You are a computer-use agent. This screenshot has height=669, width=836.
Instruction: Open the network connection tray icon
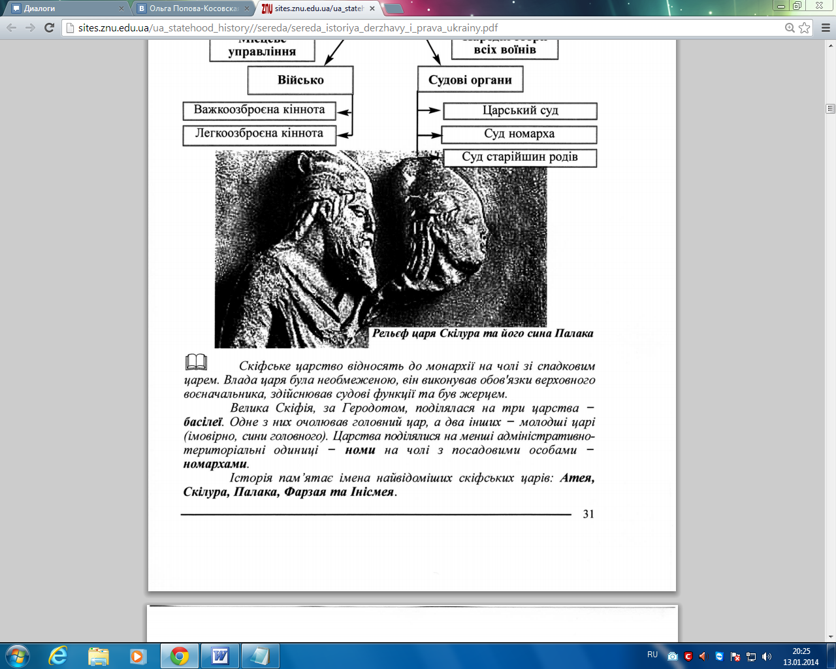tap(751, 656)
